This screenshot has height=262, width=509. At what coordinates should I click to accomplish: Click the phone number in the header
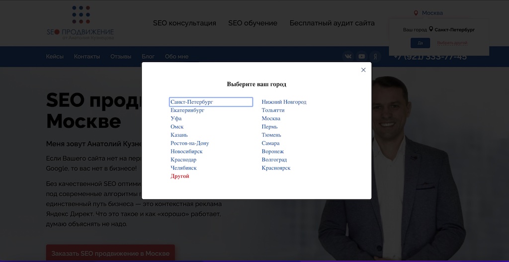pos(430,57)
